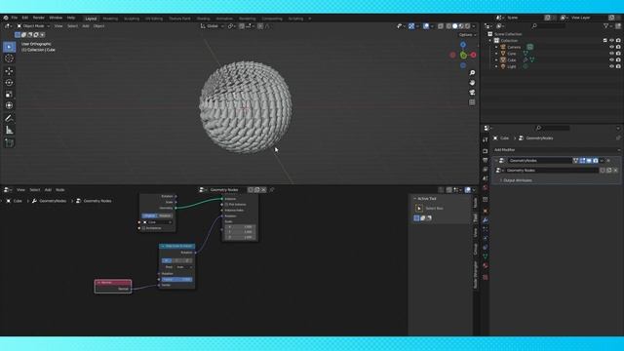This screenshot has height=351, width=624.
Task: Open the Pivot Auto dropdown on Align node
Action: [x=184, y=267]
